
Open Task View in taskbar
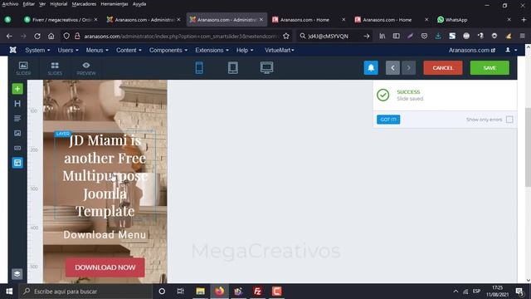[181, 292]
